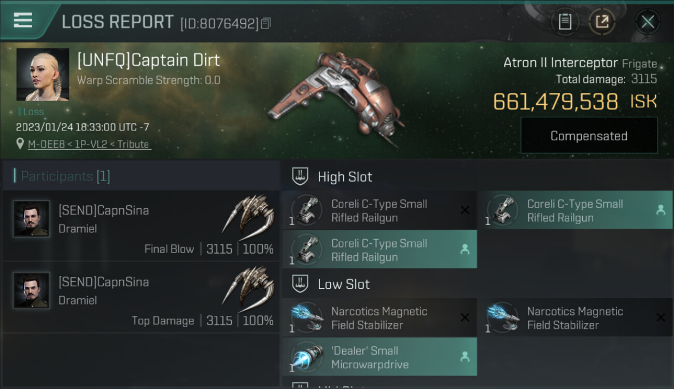Click the Low Slot section icon

point(300,284)
